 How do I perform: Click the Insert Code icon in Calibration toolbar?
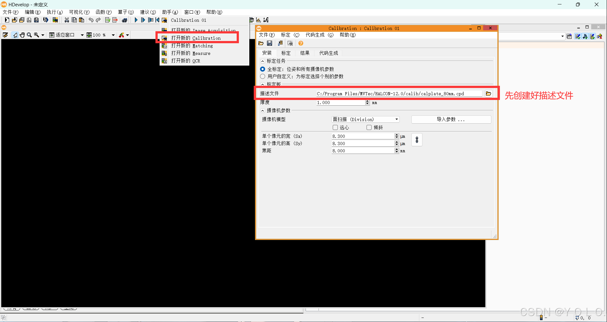[x=280, y=43]
